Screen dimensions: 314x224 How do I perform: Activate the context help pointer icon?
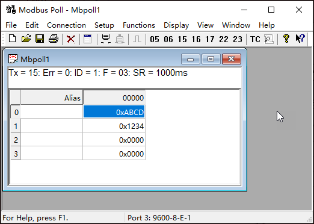[300, 39]
